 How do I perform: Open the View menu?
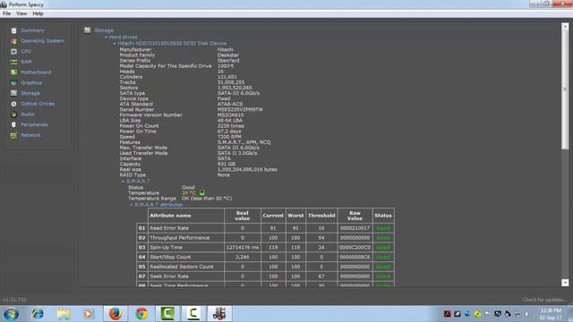[x=21, y=13]
